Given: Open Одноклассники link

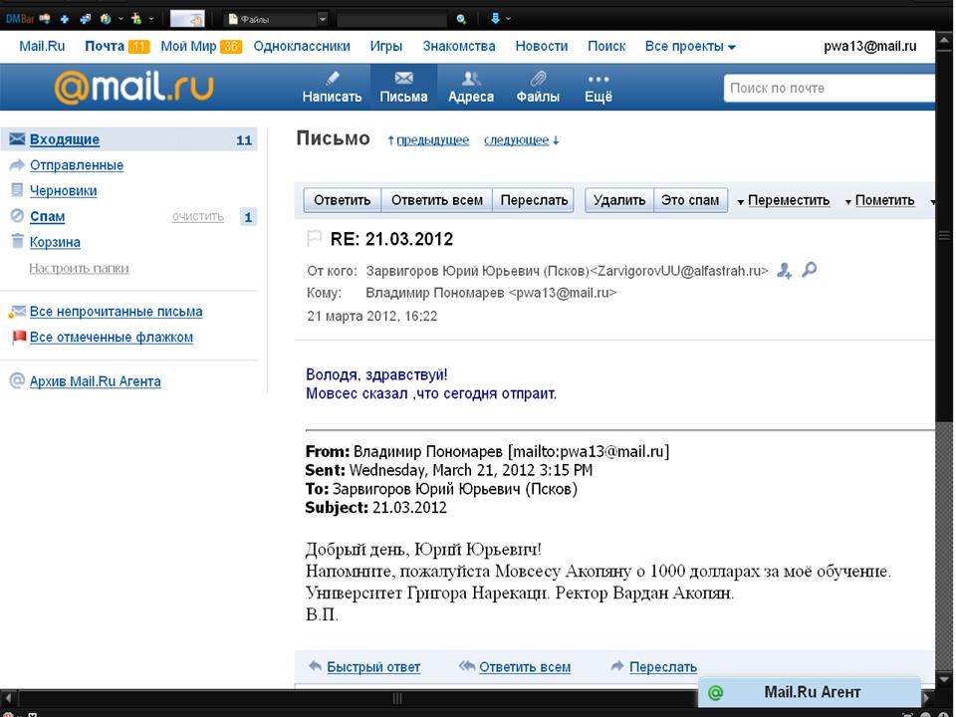Looking at the screenshot, I should click(302, 47).
